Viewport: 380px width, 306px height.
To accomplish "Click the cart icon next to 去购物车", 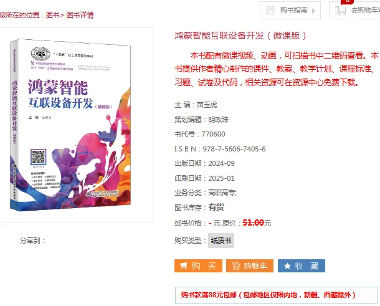I will (x=341, y=11).
